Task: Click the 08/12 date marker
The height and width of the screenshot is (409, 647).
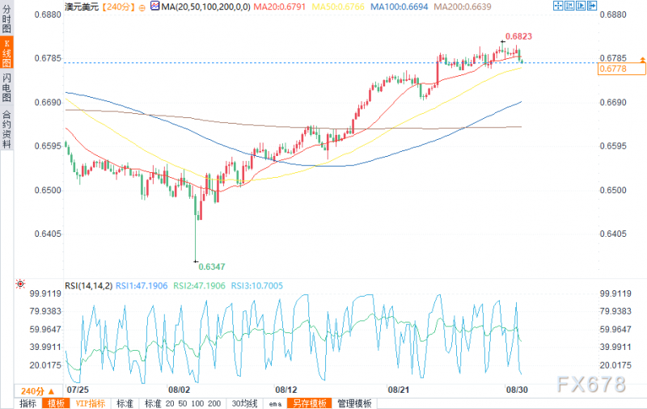Action: point(286,390)
